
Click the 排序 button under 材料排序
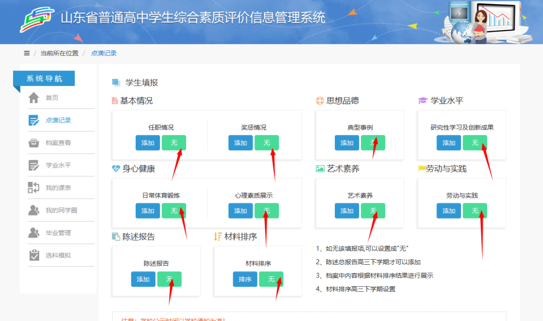245,279
